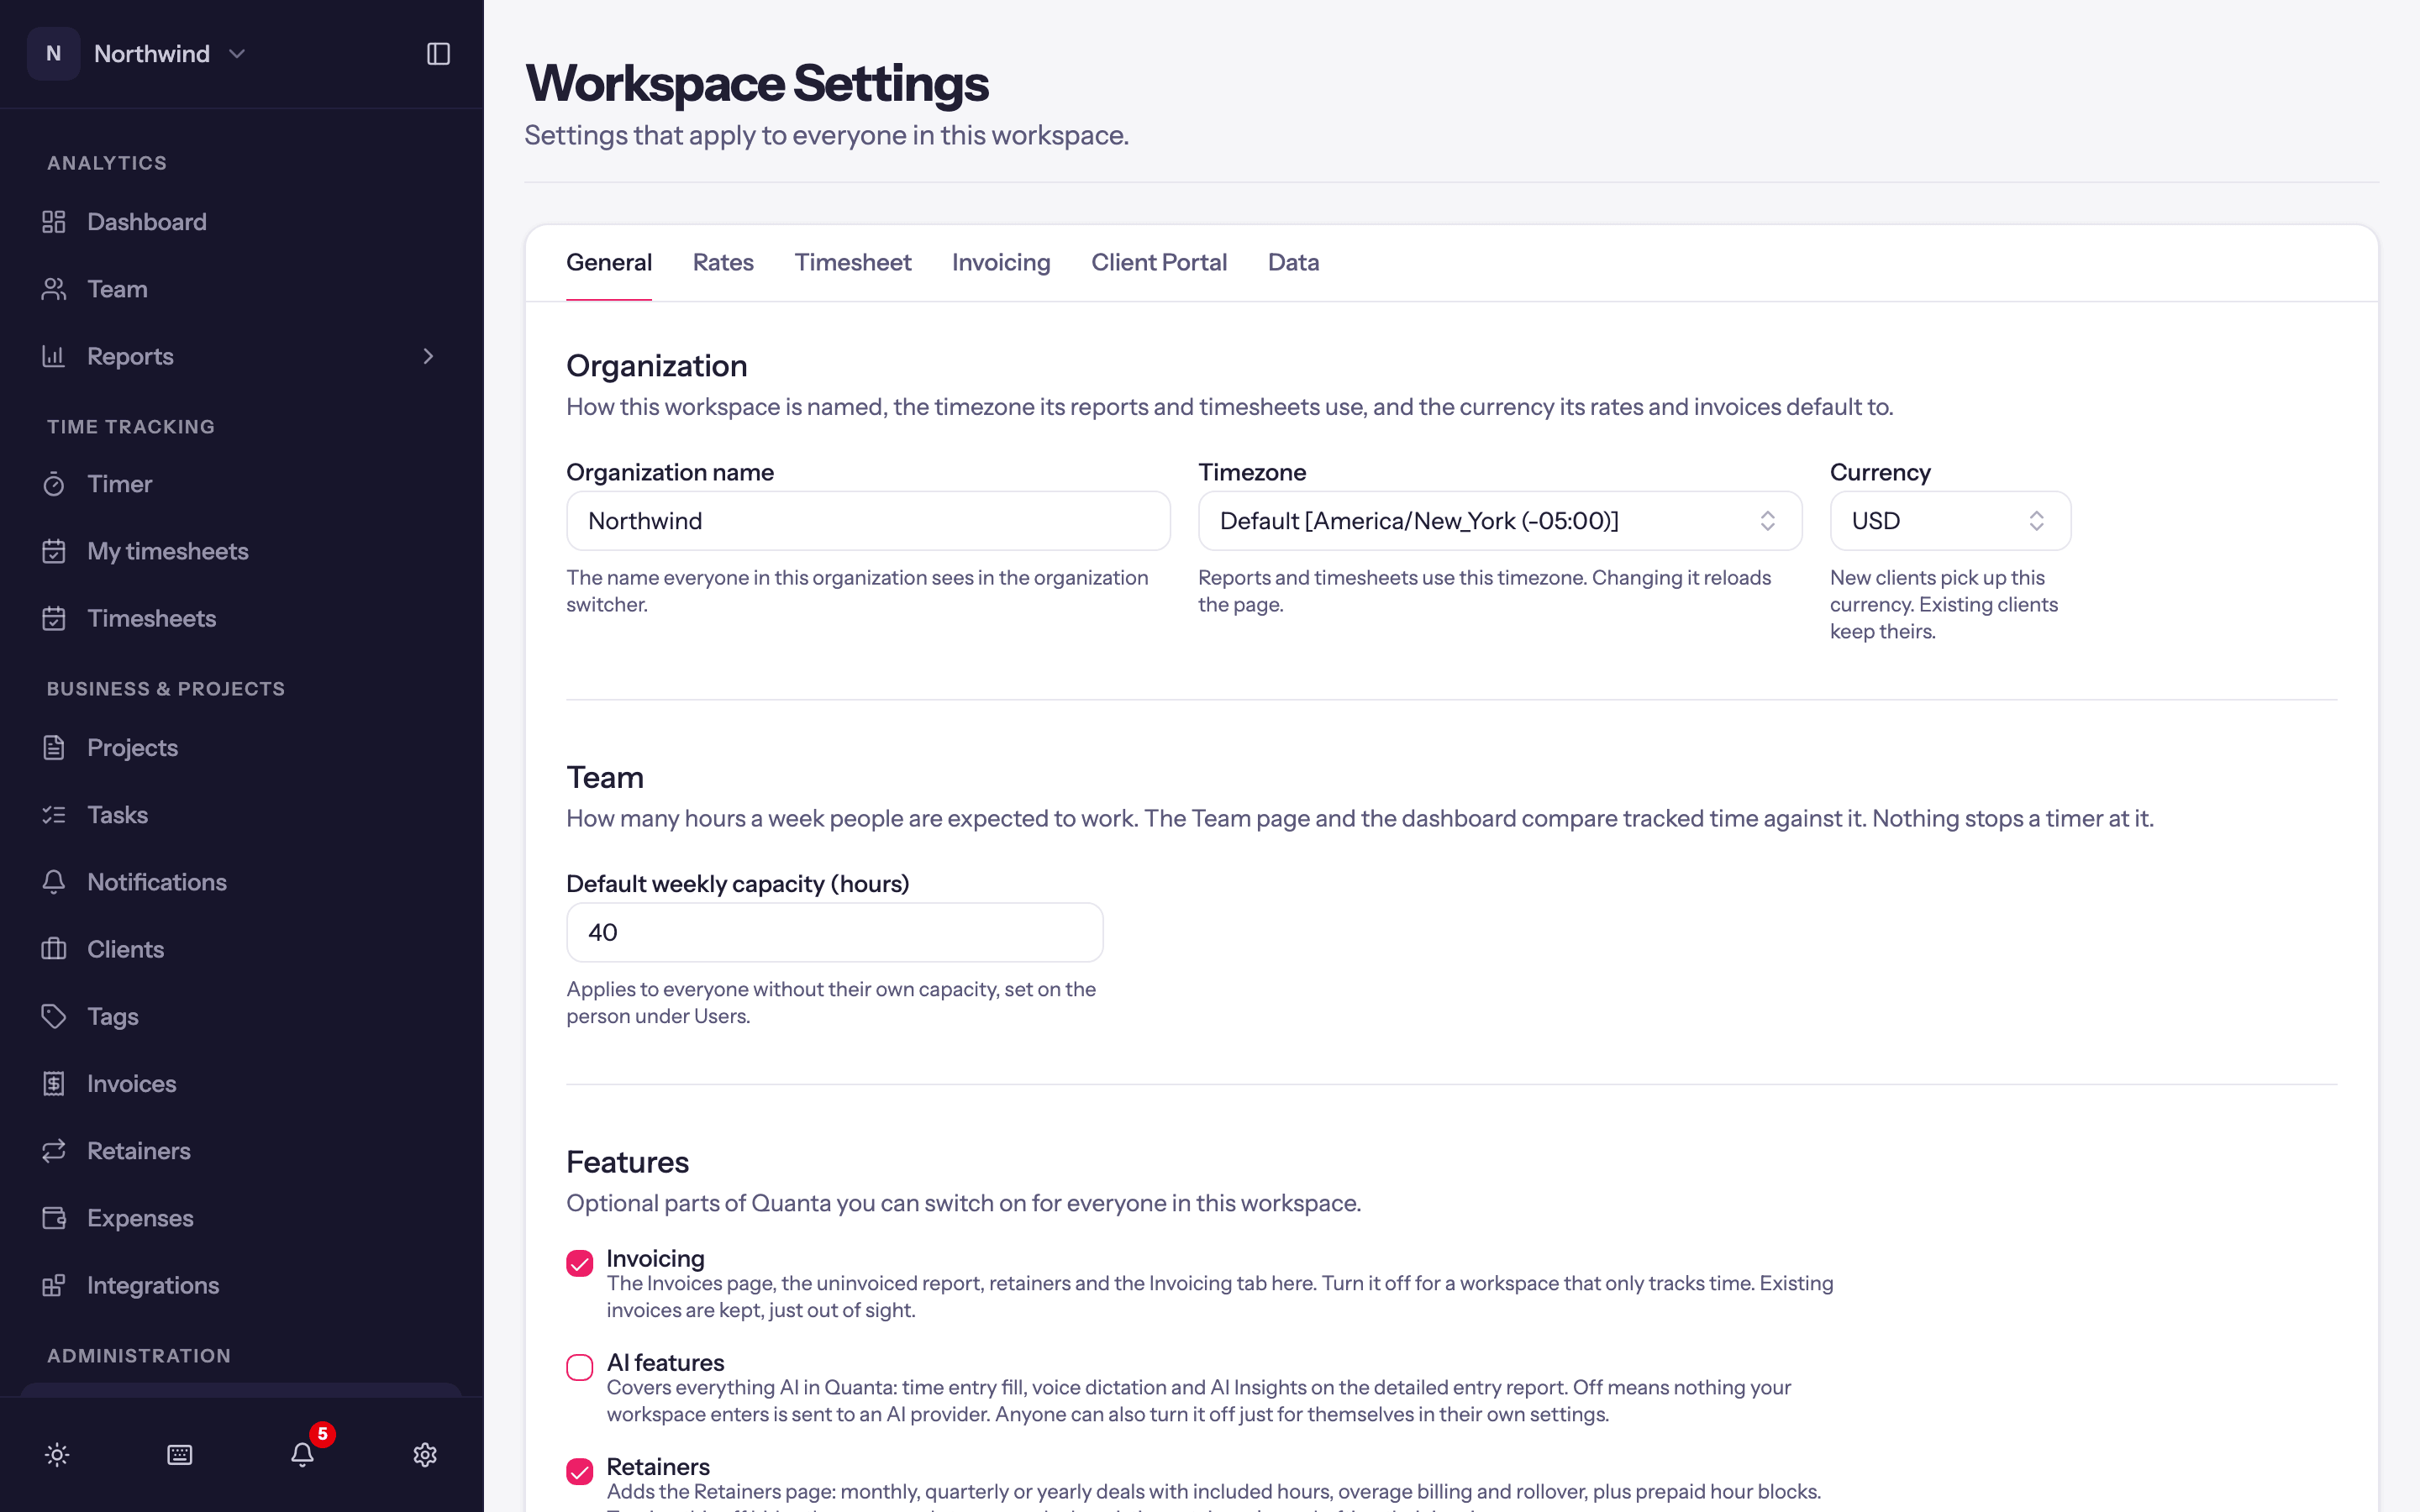Open keyboard shortcuts icon
The width and height of the screenshot is (2420, 1512).
180,1455
